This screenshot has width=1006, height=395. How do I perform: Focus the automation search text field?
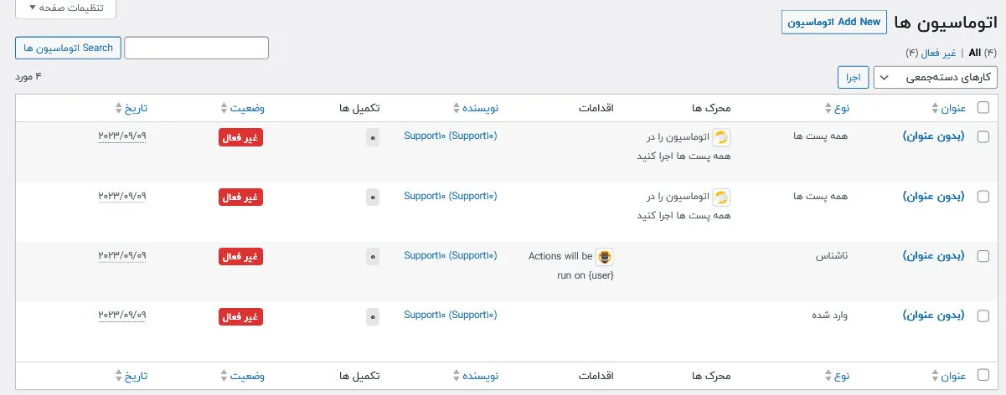pyautogui.click(x=196, y=49)
